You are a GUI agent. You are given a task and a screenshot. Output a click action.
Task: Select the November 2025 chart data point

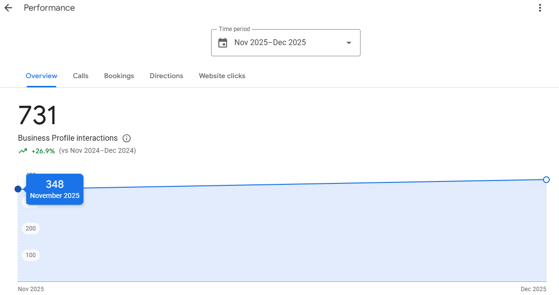coord(18,189)
